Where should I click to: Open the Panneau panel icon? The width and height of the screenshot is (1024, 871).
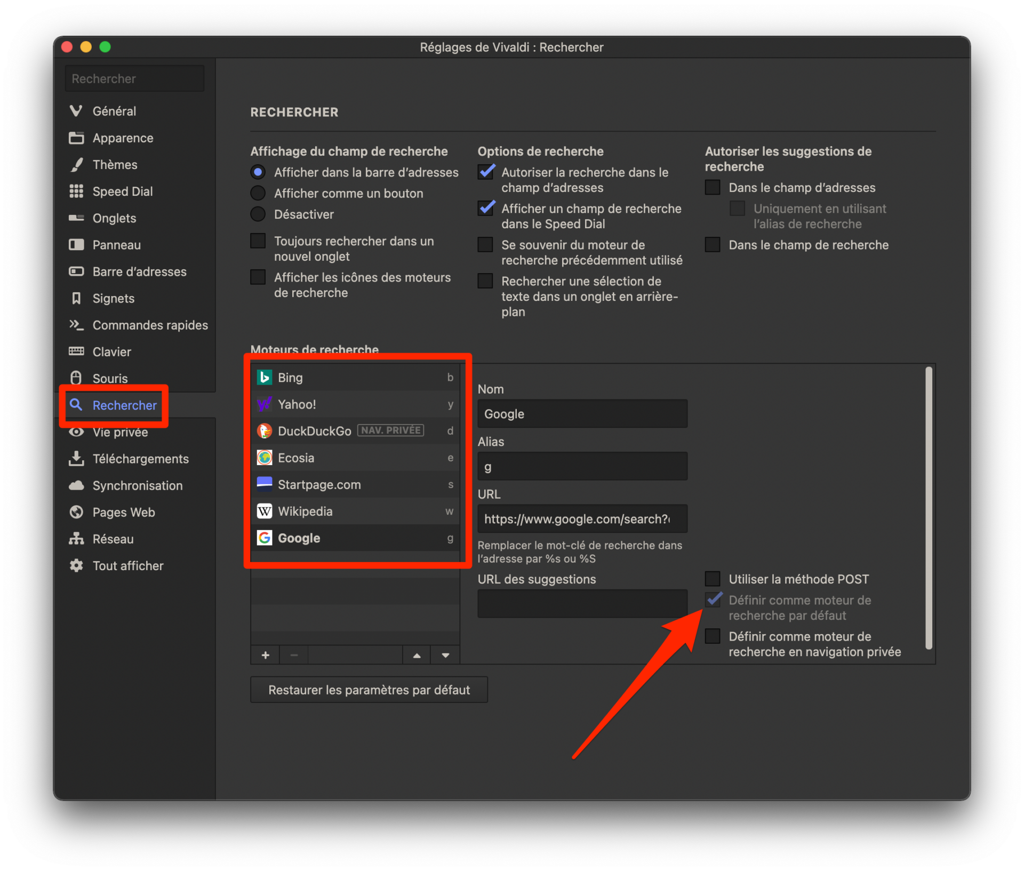[76, 245]
